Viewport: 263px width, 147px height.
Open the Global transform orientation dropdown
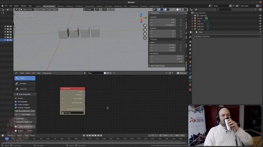click(89, 10)
